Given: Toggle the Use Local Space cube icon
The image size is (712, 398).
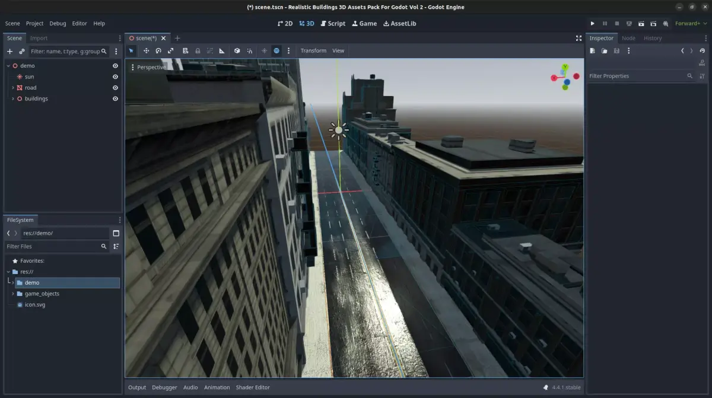Looking at the screenshot, I should click(237, 50).
